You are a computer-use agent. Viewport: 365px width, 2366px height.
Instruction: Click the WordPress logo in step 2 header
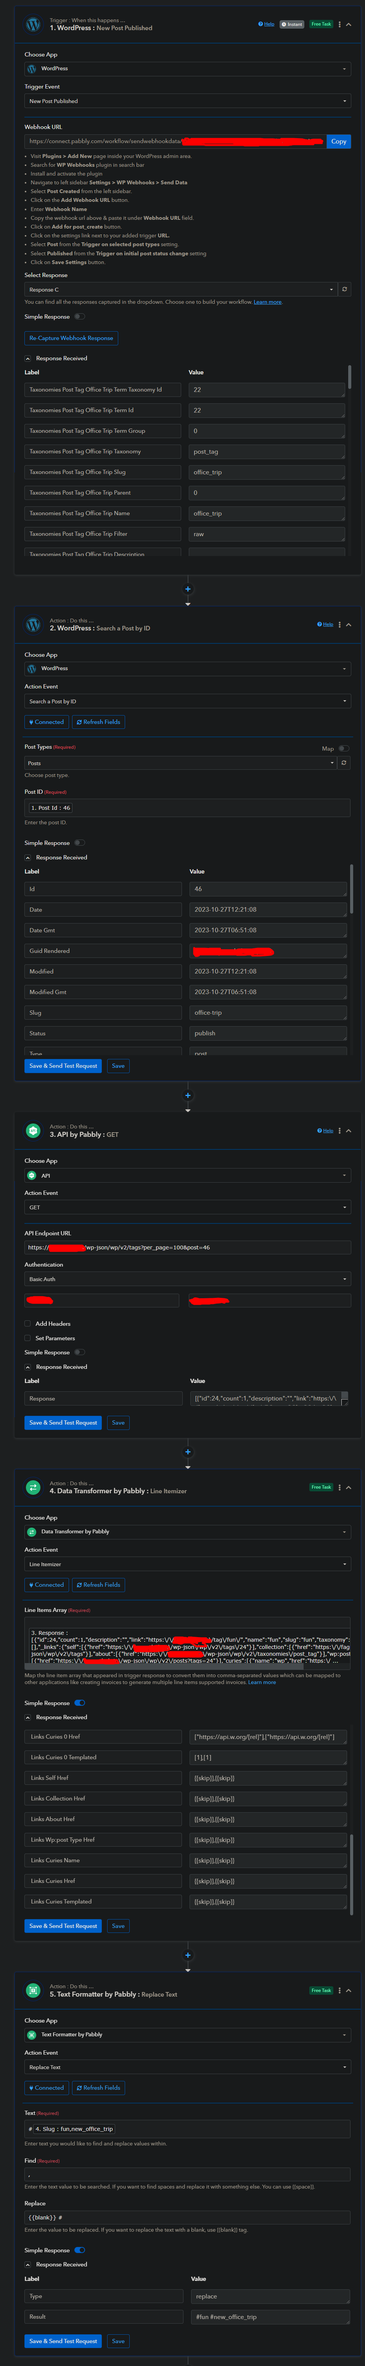click(x=33, y=625)
